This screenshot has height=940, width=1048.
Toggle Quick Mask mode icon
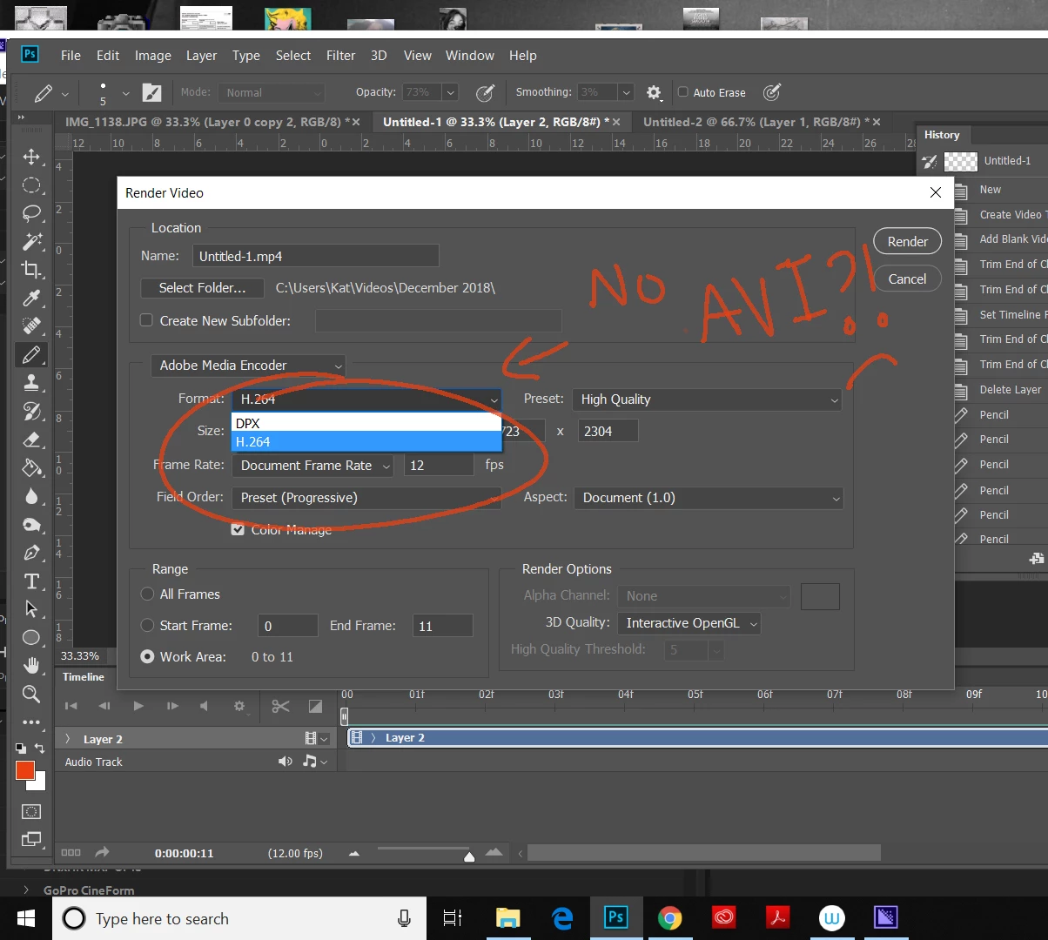pos(31,811)
